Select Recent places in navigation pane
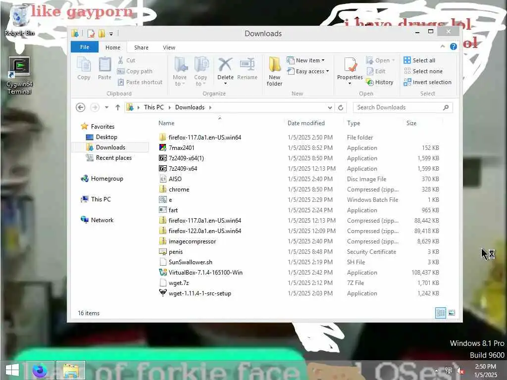Screen dimensions: 507x380 (109, 158)
